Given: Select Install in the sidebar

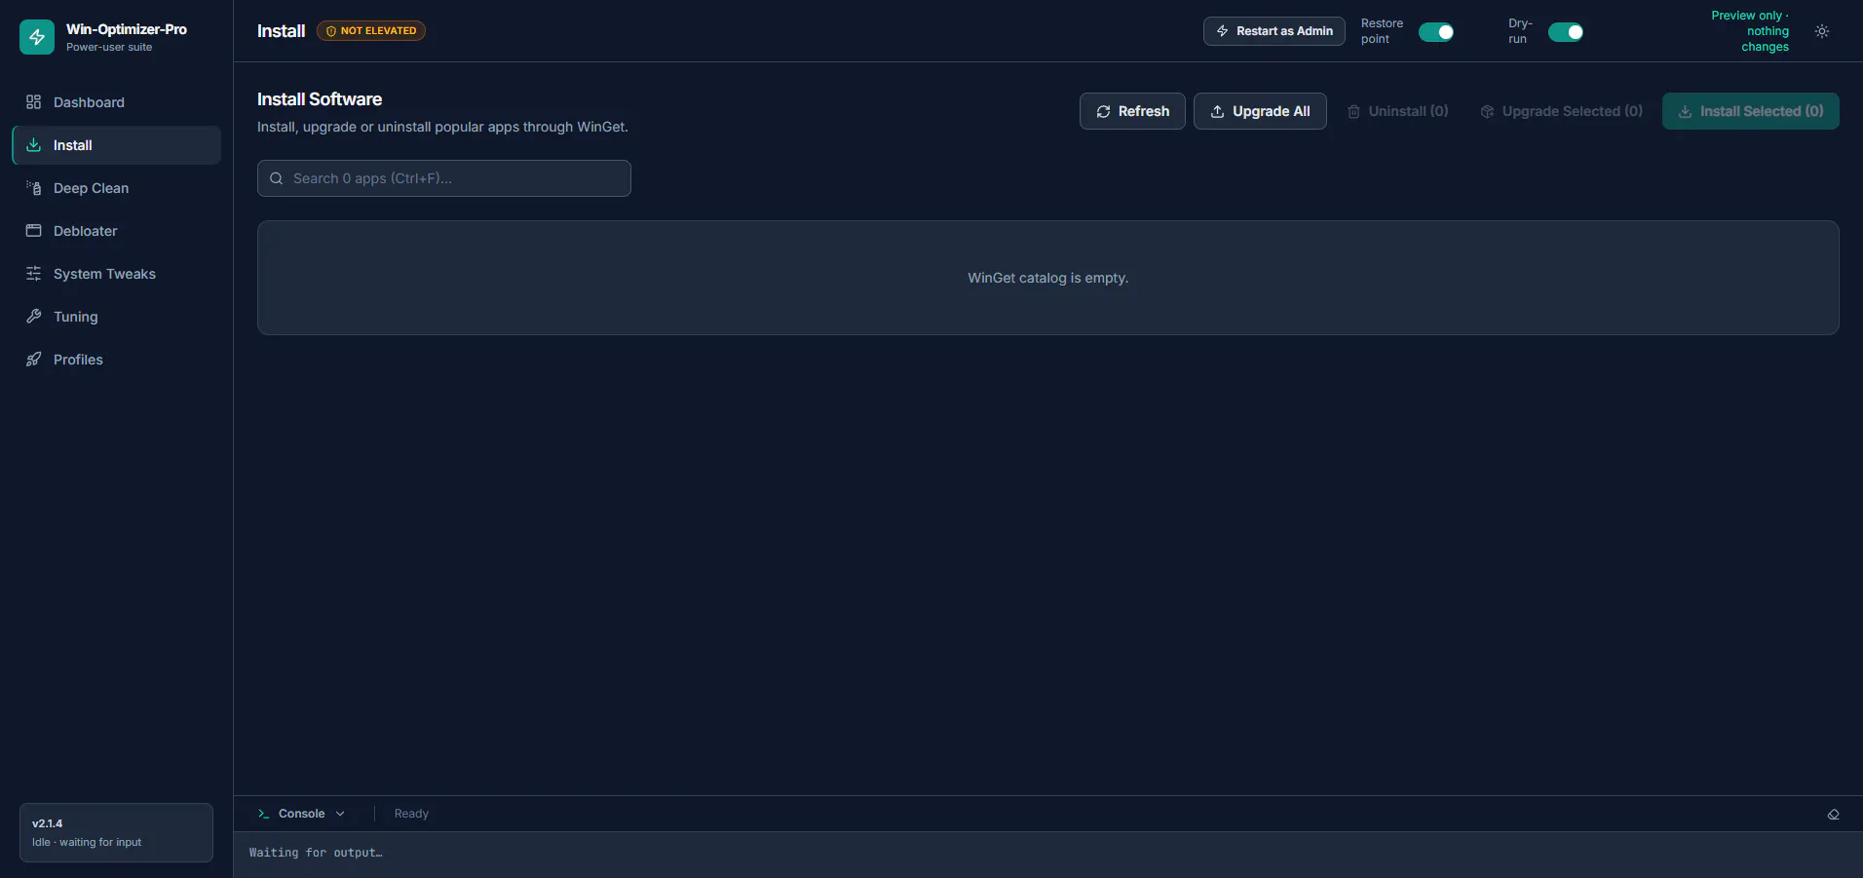Looking at the screenshot, I should [116, 145].
